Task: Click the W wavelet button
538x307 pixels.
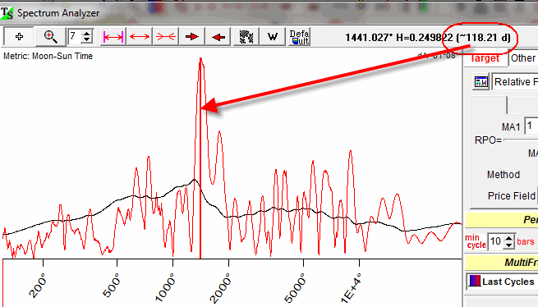Action: pyautogui.click(x=273, y=36)
